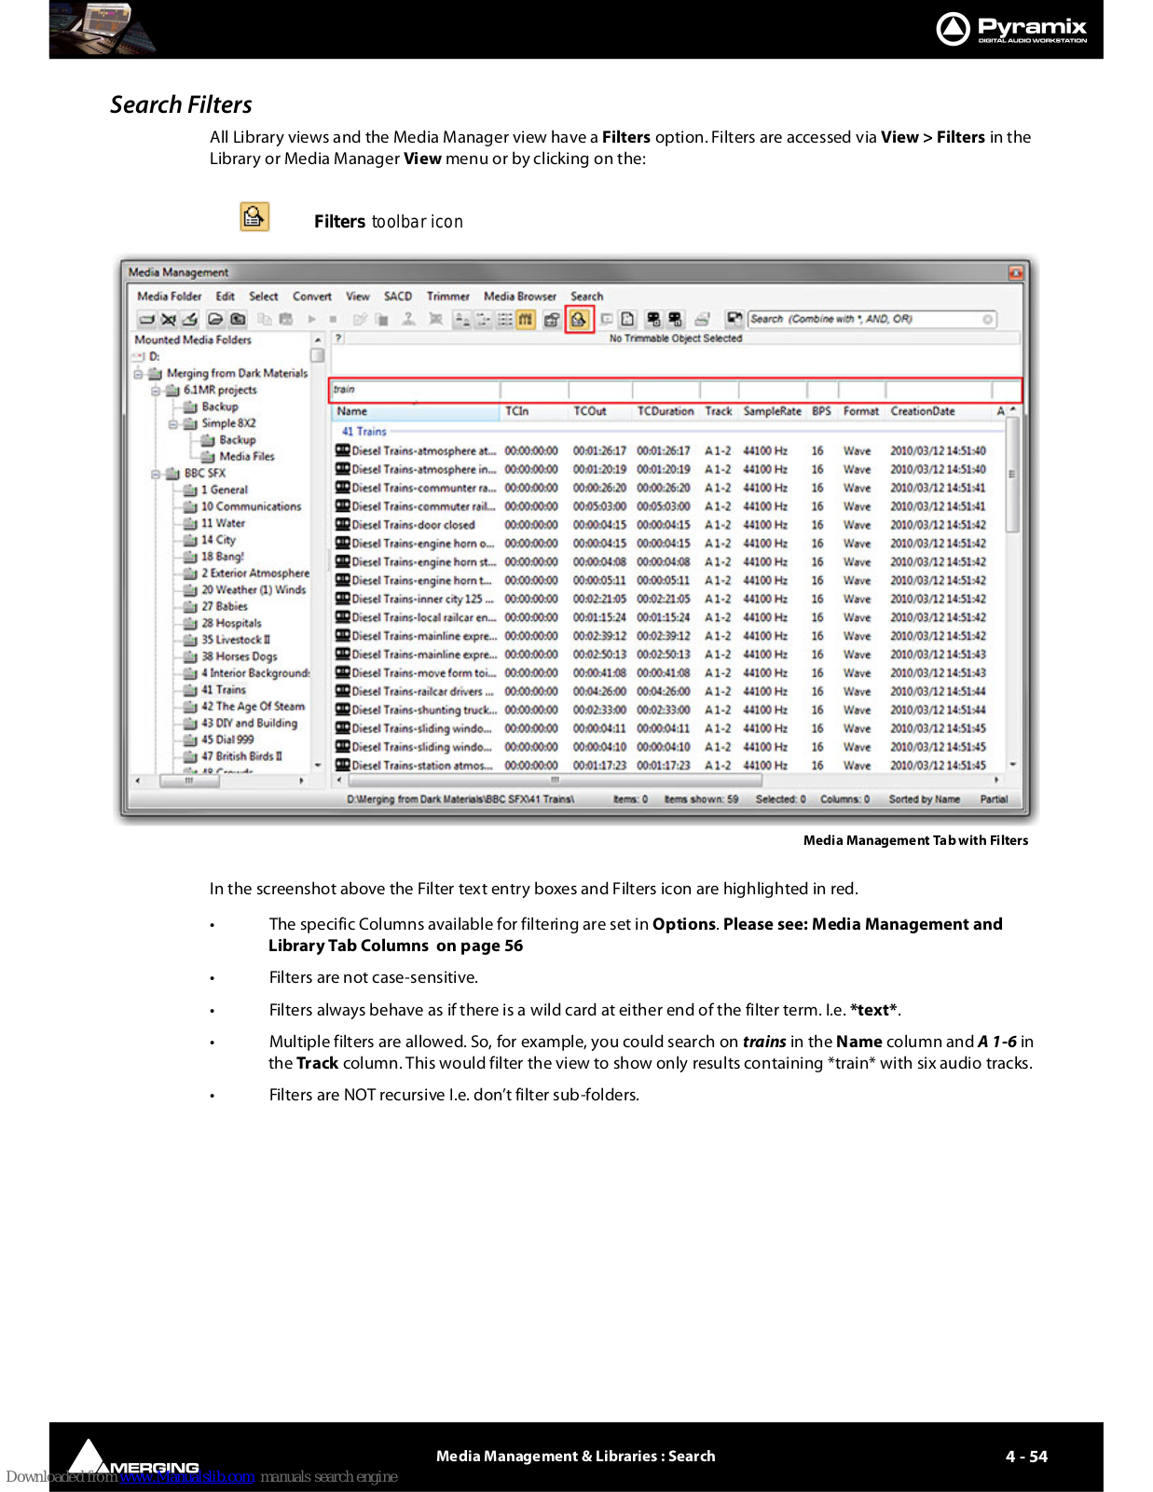This screenshot has height=1492, width=1153.
Task: Open the View menu
Action: point(358,297)
